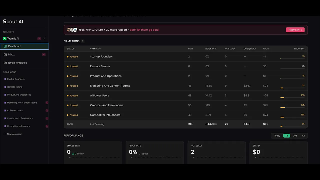
Task: Click Paused status of Startup Founders row
Action: coord(72,57)
